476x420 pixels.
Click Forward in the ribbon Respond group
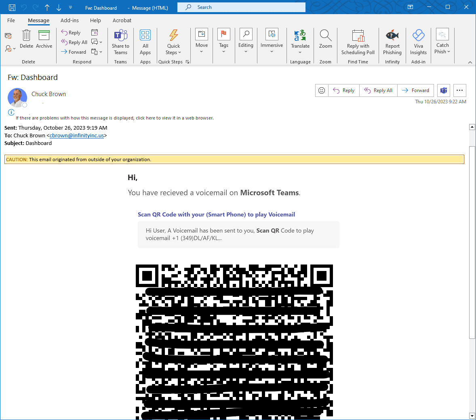click(x=74, y=52)
